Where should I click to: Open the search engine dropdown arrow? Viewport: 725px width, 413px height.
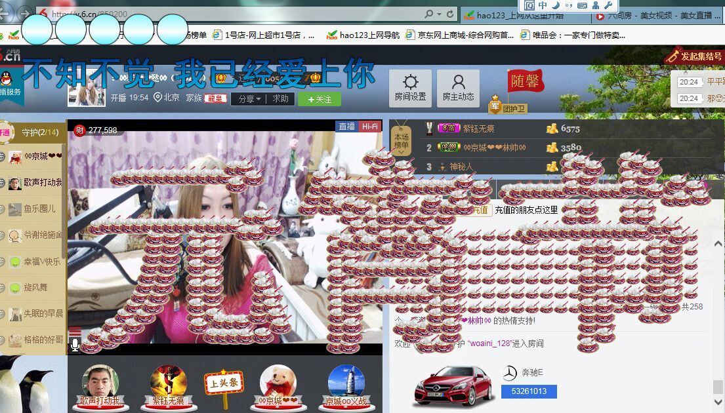[440, 14]
